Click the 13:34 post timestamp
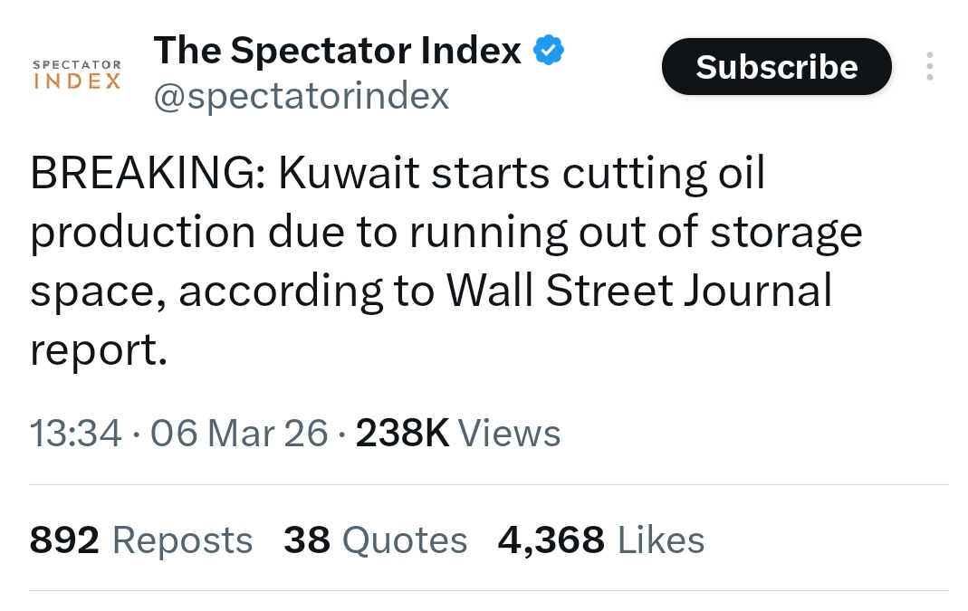The image size is (968, 611). pyautogui.click(x=75, y=433)
